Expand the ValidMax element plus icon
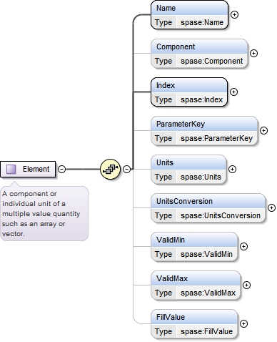Image resolution: width=277 pixels, height=342 pixels. click(x=246, y=285)
